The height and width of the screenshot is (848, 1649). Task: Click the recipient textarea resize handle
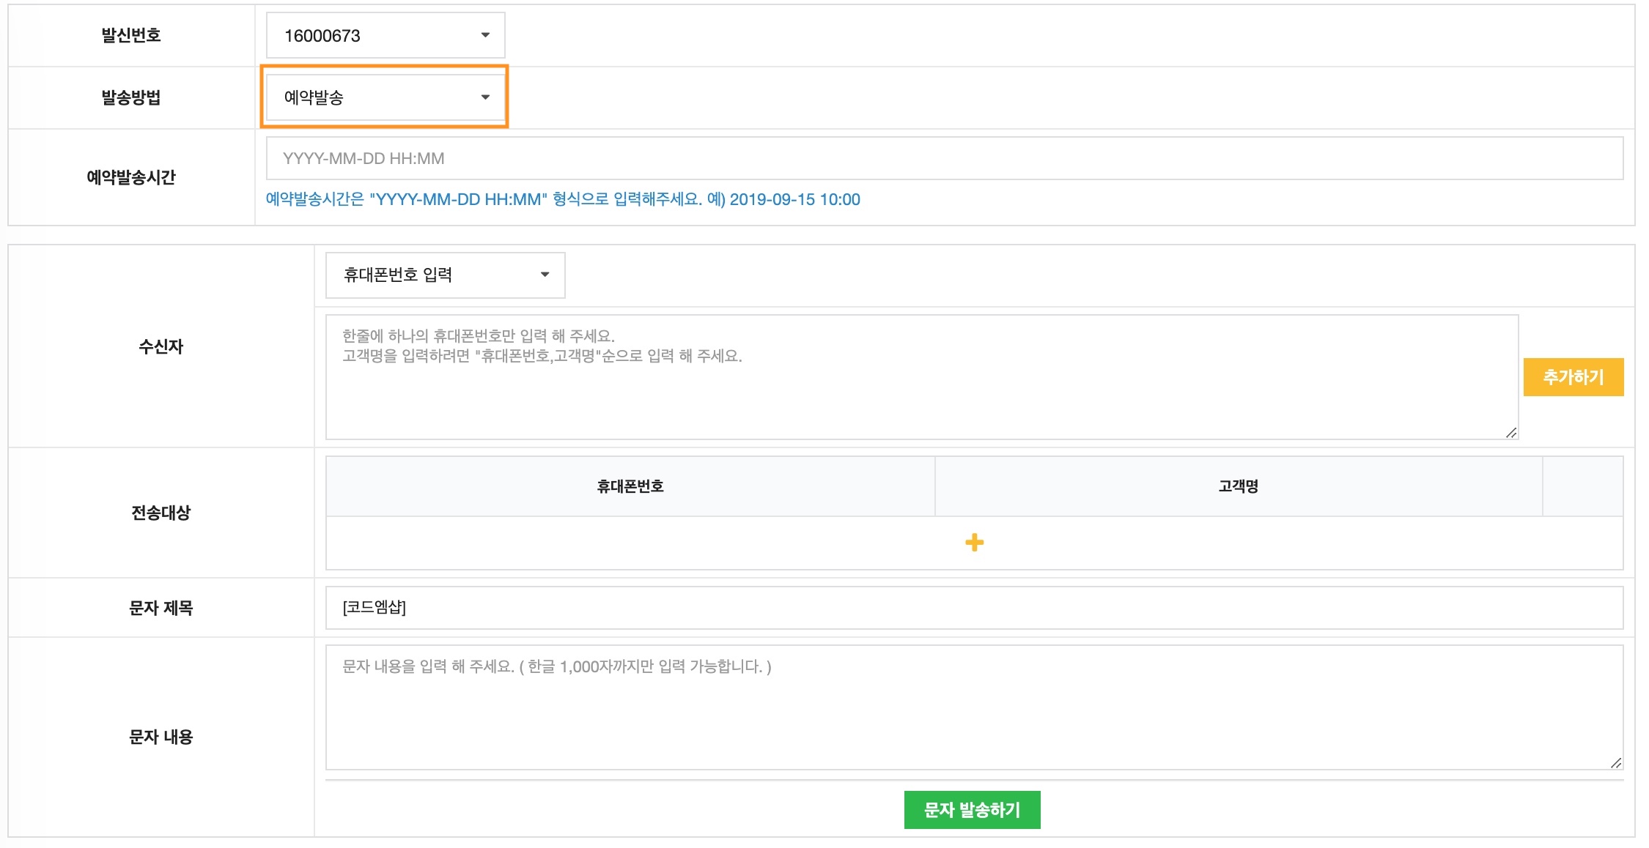[1512, 434]
